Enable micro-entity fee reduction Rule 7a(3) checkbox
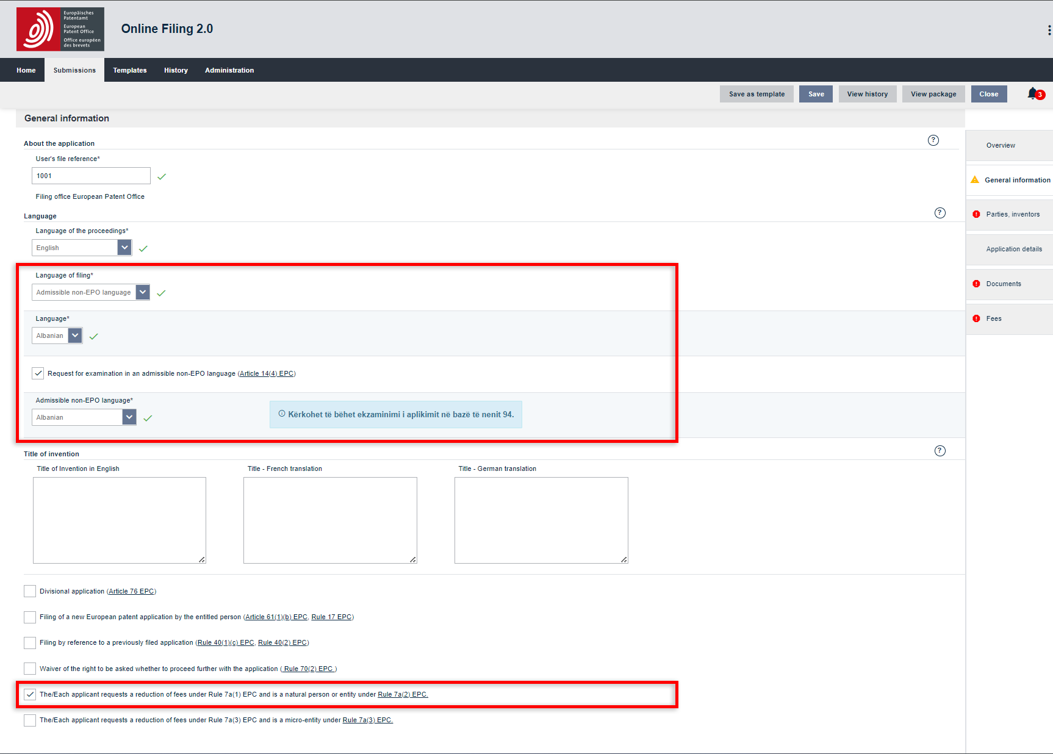The width and height of the screenshot is (1053, 754). [30, 720]
